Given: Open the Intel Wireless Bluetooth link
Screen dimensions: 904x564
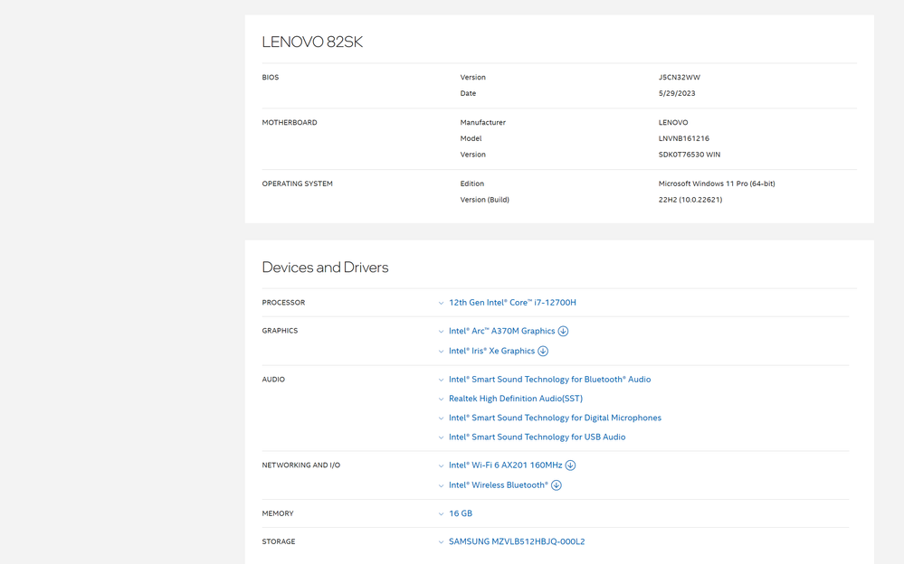Looking at the screenshot, I should (x=498, y=485).
